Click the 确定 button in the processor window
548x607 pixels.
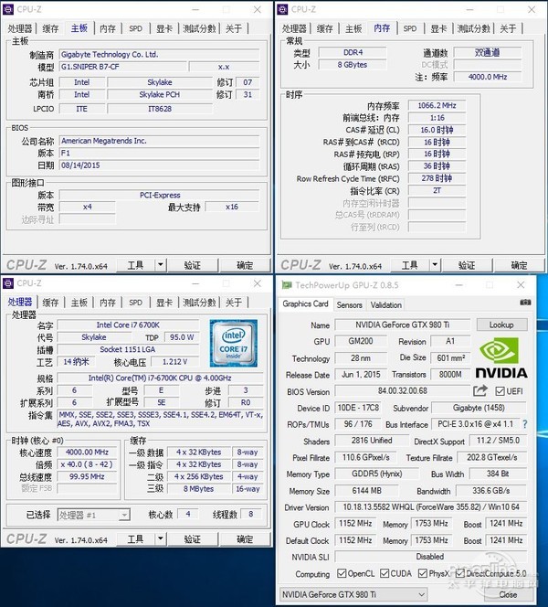click(245, 538)
